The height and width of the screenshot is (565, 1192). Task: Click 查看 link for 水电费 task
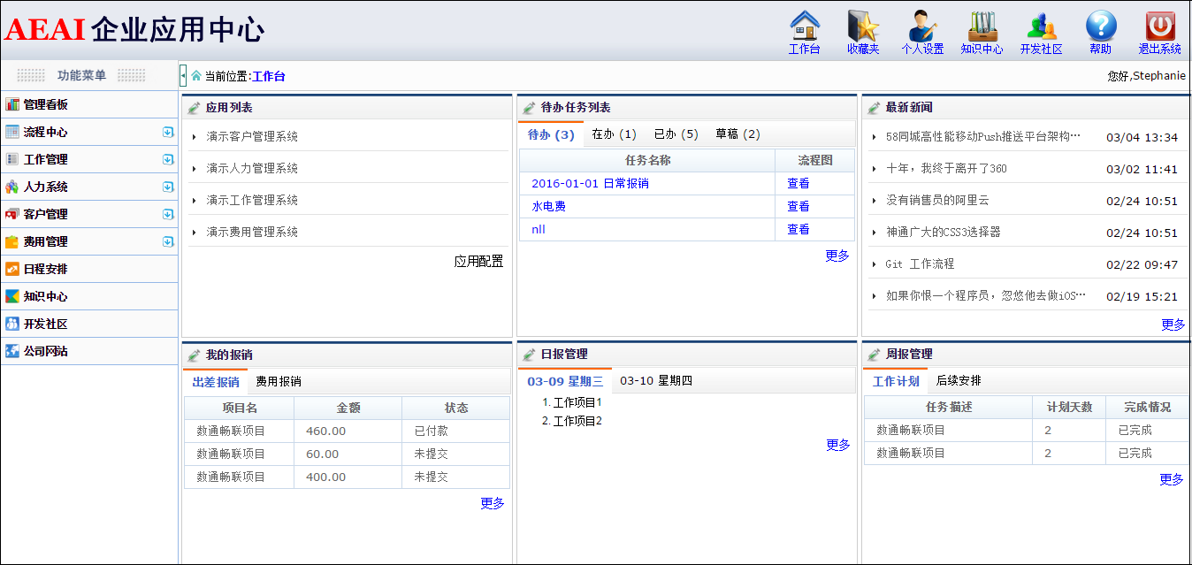click(798, 206)
